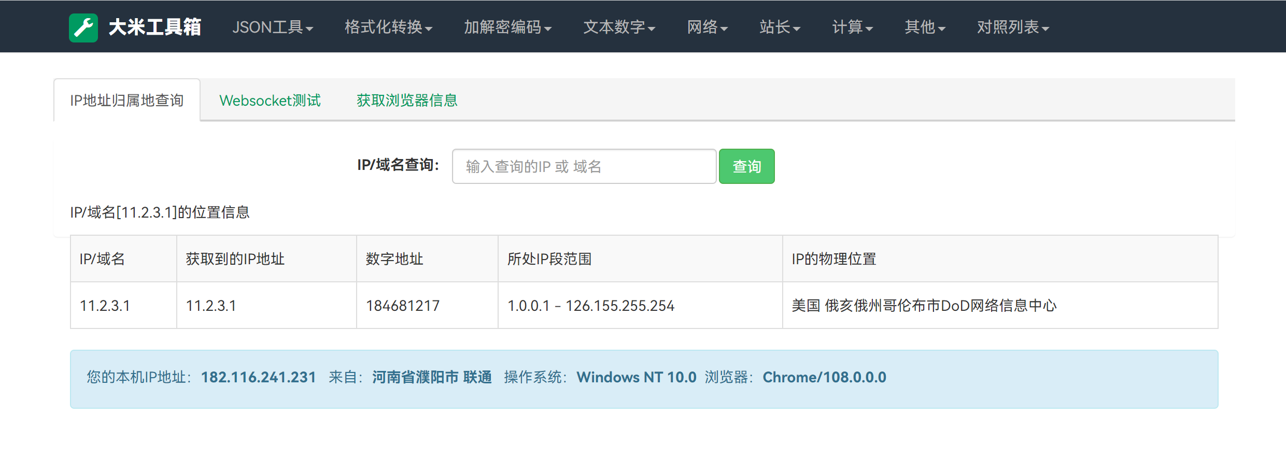Open the 计算 dropdown menu
1286x459 pixels.
852,27
